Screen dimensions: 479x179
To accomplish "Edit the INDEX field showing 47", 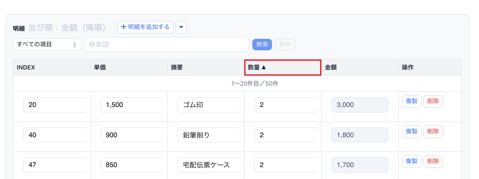I will [x=55, y=165].
